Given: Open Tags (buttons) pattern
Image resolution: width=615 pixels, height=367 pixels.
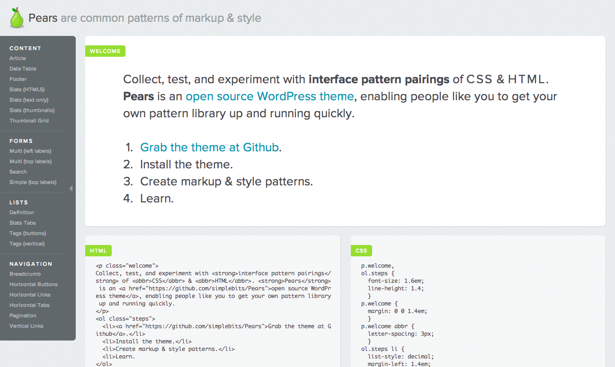Looking at the screenshot, I should click(27, 233).
